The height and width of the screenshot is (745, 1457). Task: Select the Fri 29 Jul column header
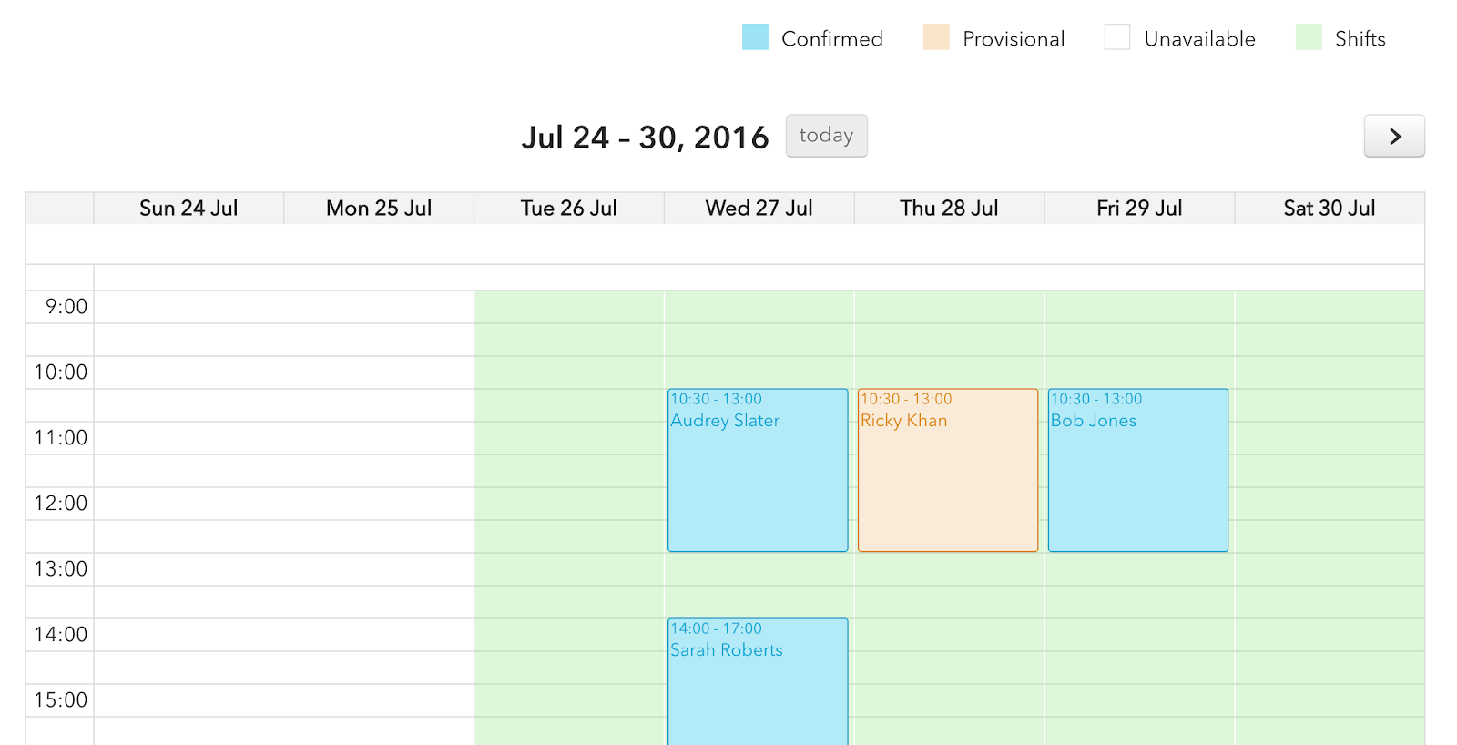pyautogui.click(x=1139, y=209)
